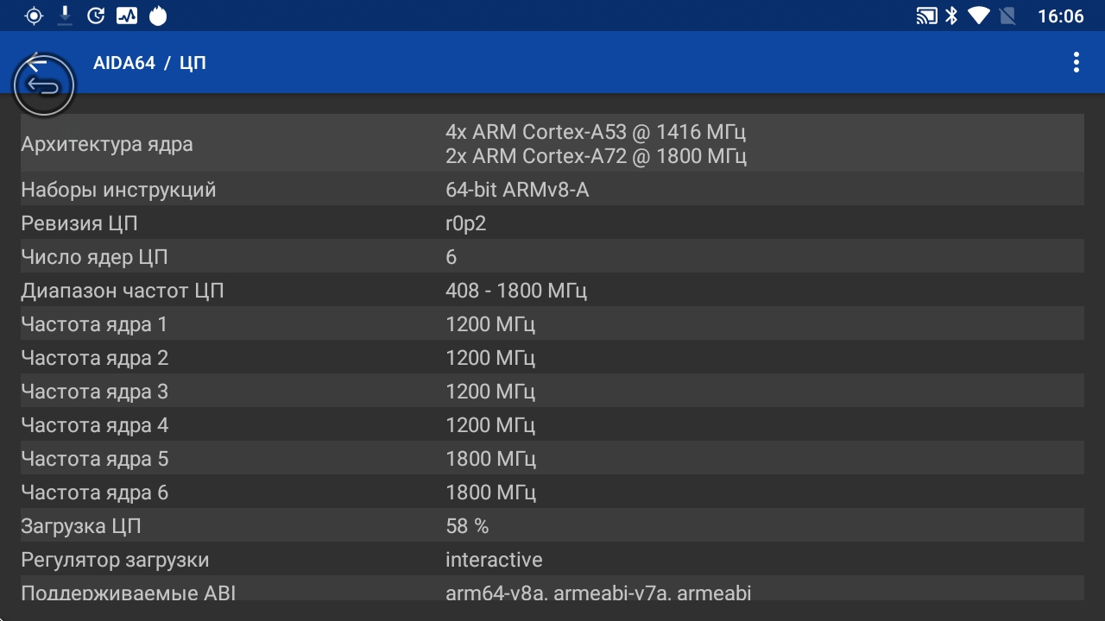Tap the 16:06 clock in status bar
1105x621 pixels.
click(1060, 16)
